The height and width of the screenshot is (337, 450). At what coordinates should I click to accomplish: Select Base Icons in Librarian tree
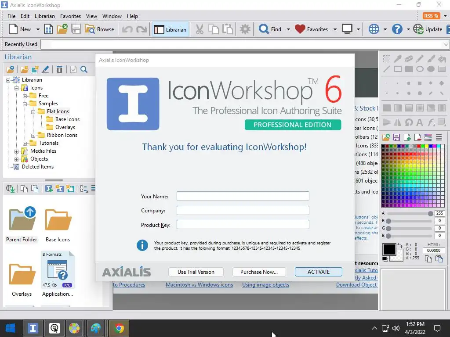[67, 119]
